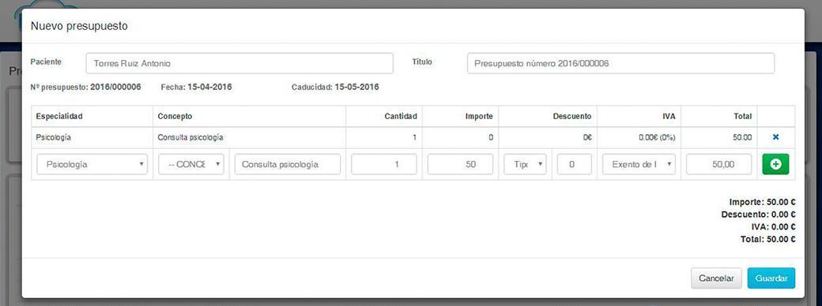Click the Paciente field Torres Ruiz Antonio
The height and width of the screenshot is (306, 822).
click(x=239, y=63)
